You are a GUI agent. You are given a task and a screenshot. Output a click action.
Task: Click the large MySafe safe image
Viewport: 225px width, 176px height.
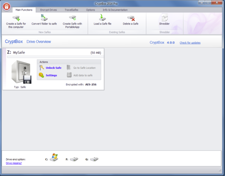[x=21, y=72]
